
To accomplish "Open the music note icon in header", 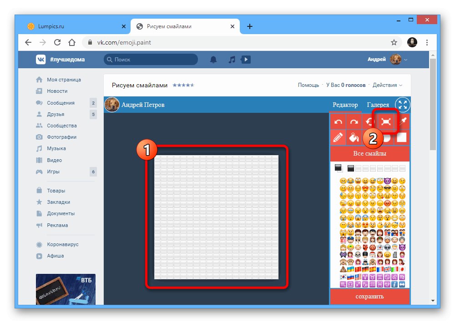I will coord(232,60).
